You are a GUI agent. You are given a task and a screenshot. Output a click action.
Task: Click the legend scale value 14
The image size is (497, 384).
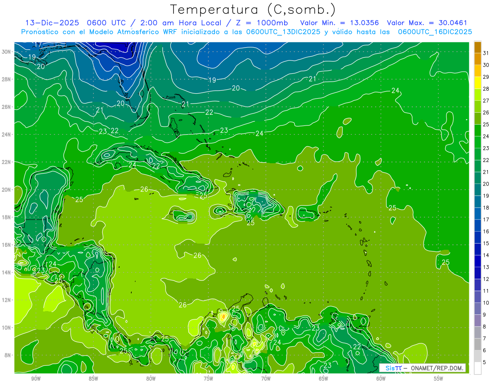(486, 255)
